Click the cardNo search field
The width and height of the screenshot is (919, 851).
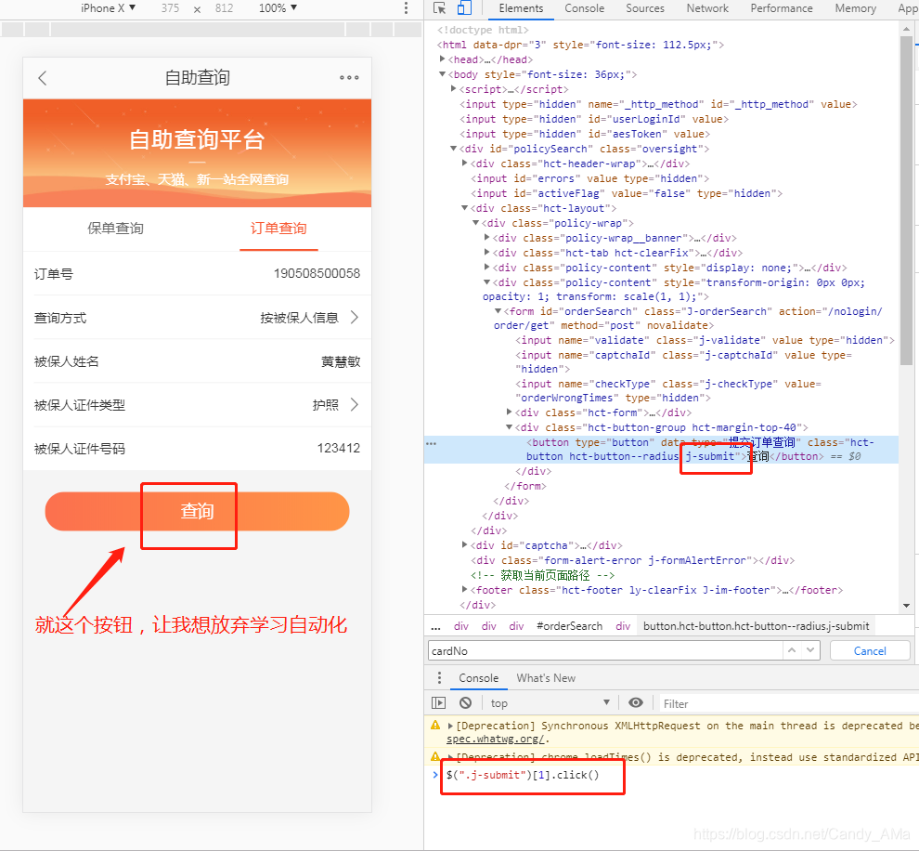[605, 650]
